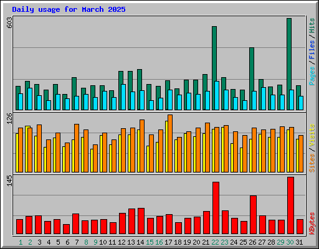This screenshot has width=319, height=249.
Task: Select the red KBytes bar for day 6
Action: [66, 229]
